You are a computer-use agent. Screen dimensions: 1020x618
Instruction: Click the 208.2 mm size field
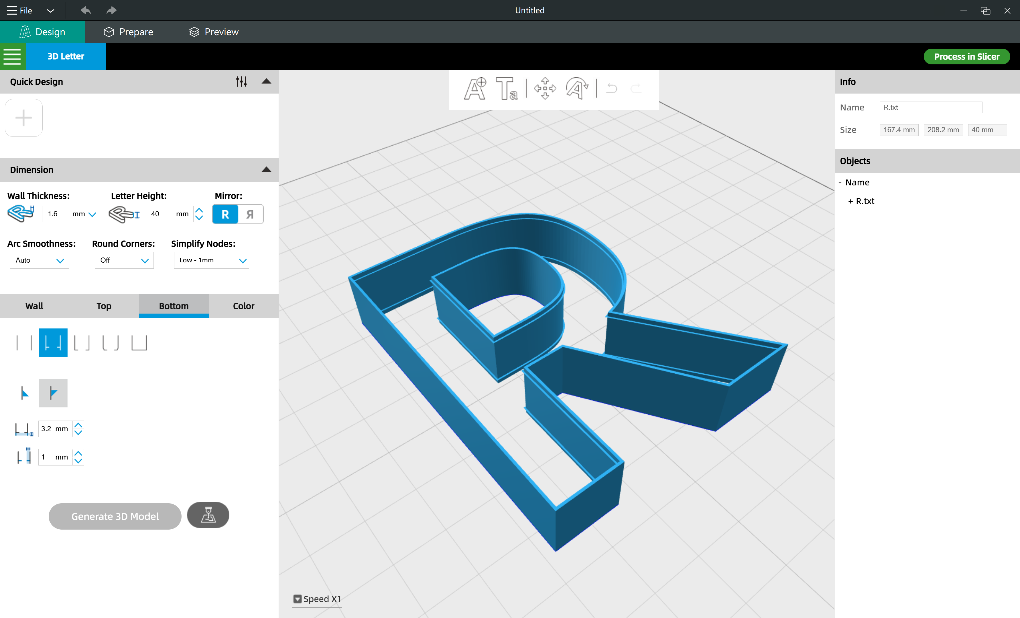[943, 130]
